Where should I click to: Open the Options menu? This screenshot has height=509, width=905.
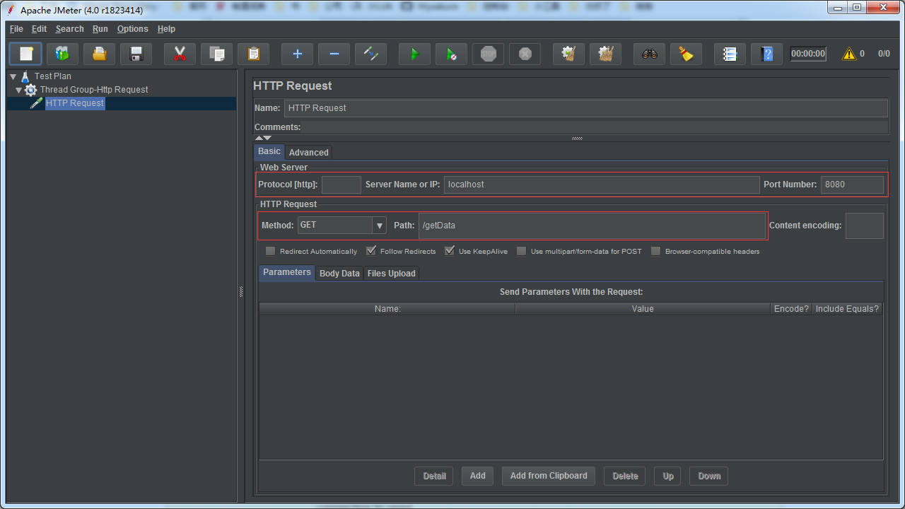[133, 29]
